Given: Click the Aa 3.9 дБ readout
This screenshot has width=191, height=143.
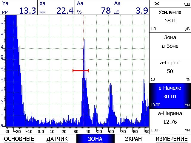Looking at the screenshot, I should click(x=131, y=7).
